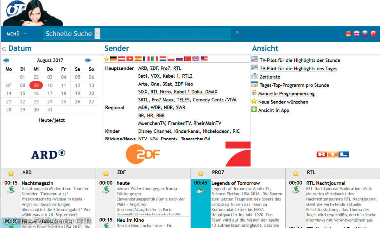Filter channels by Swiss flag in Sender
The image size is (380, 228).
(130, 59)
